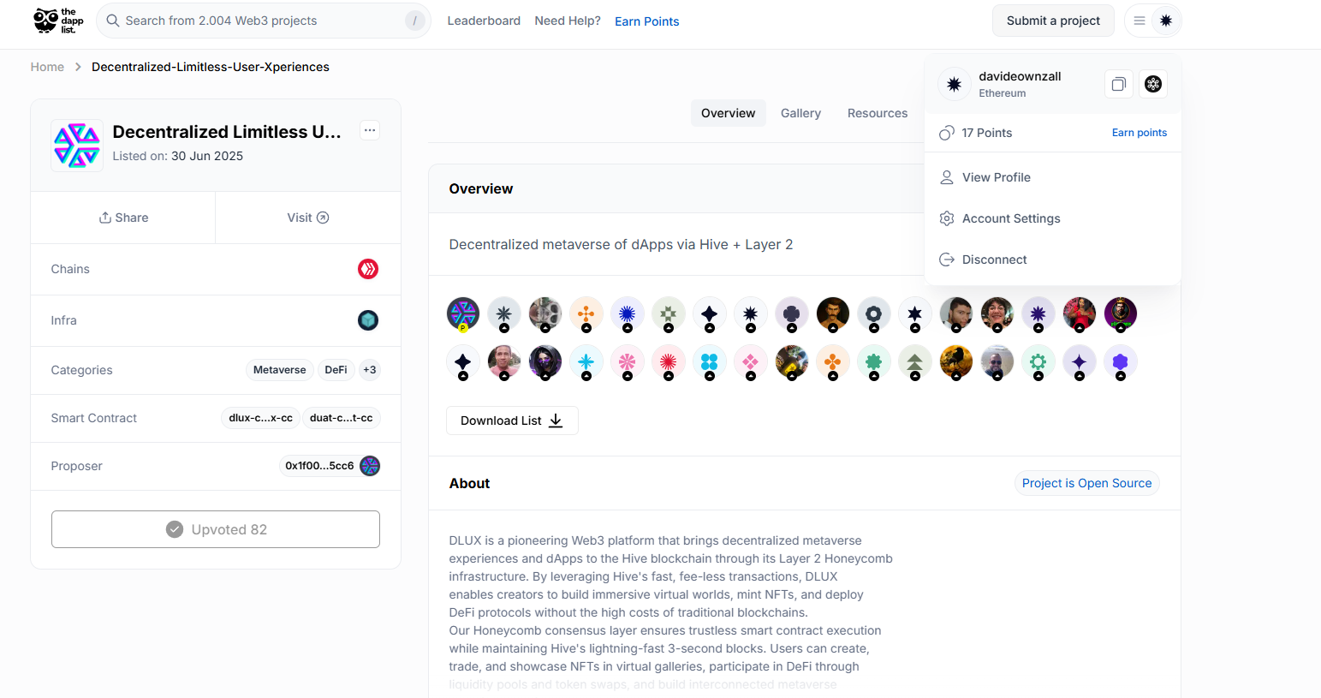This screenshot has width=1321, height=698.
Task: Select the pink diamonds avatar
Action: [751, 362]
